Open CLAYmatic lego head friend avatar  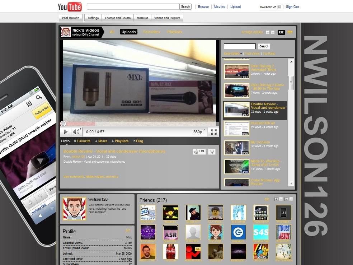[216, 213]
